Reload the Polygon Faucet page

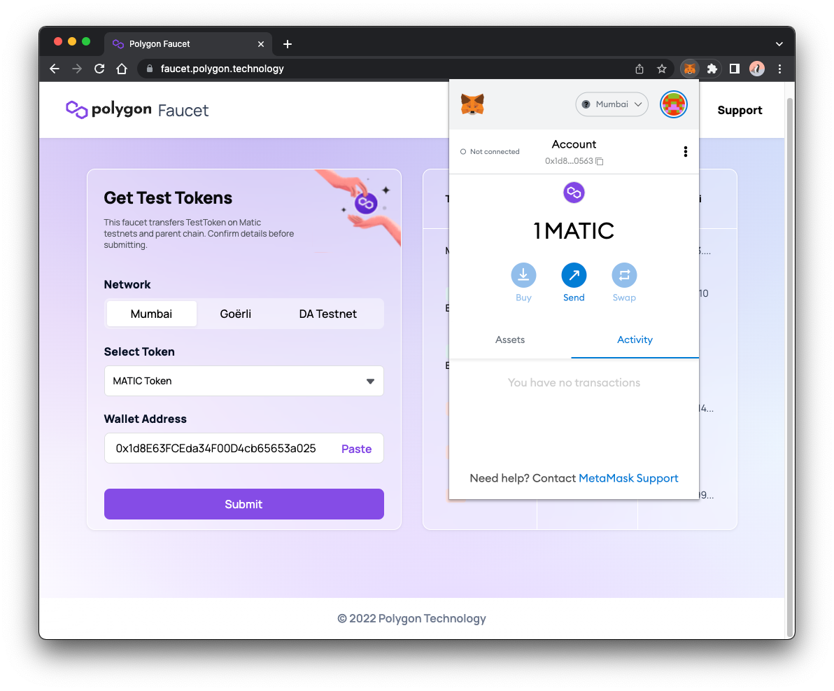(99, 69)
